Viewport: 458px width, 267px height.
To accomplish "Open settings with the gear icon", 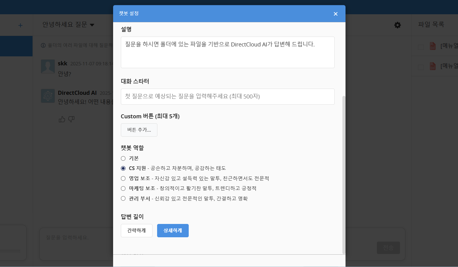I will 398,25.
